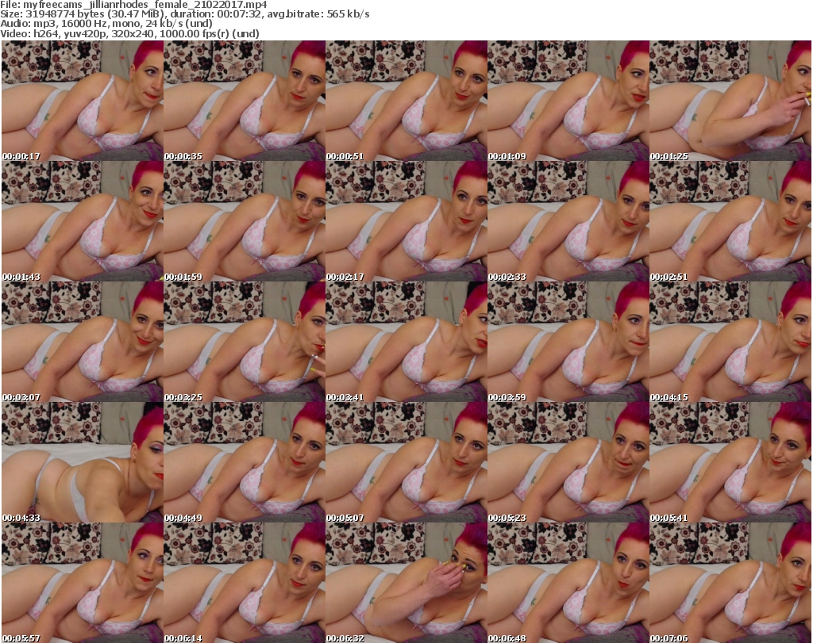This screenshot has height=643, width=813.
Task: Select the "Size: 31948774 bytes" info line
Action: pyautogui.click(x=184, y=14)
